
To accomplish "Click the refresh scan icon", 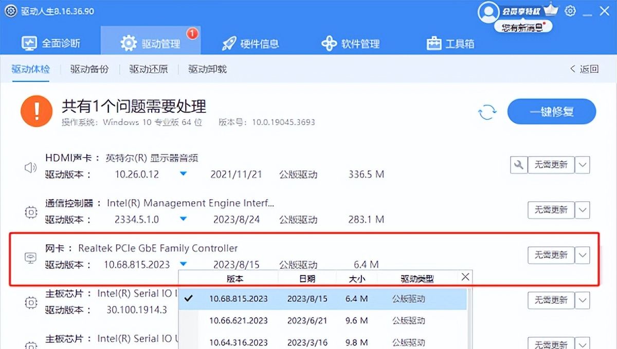I will point(487,112).
